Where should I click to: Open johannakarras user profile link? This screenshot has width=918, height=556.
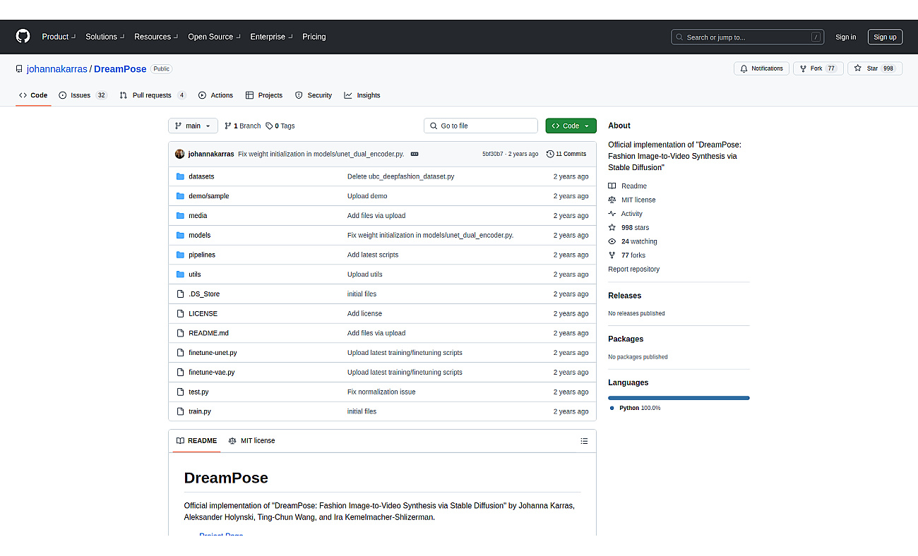tap(57, 69)
